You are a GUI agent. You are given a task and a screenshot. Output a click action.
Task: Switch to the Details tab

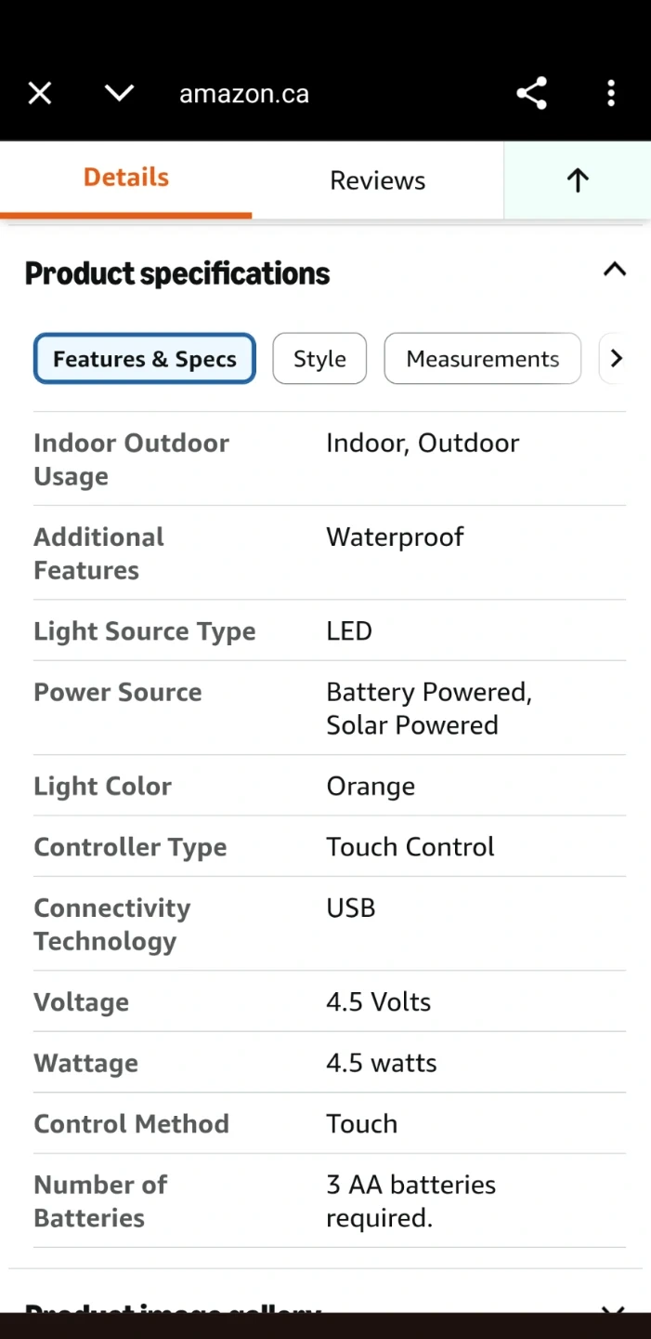126,178
